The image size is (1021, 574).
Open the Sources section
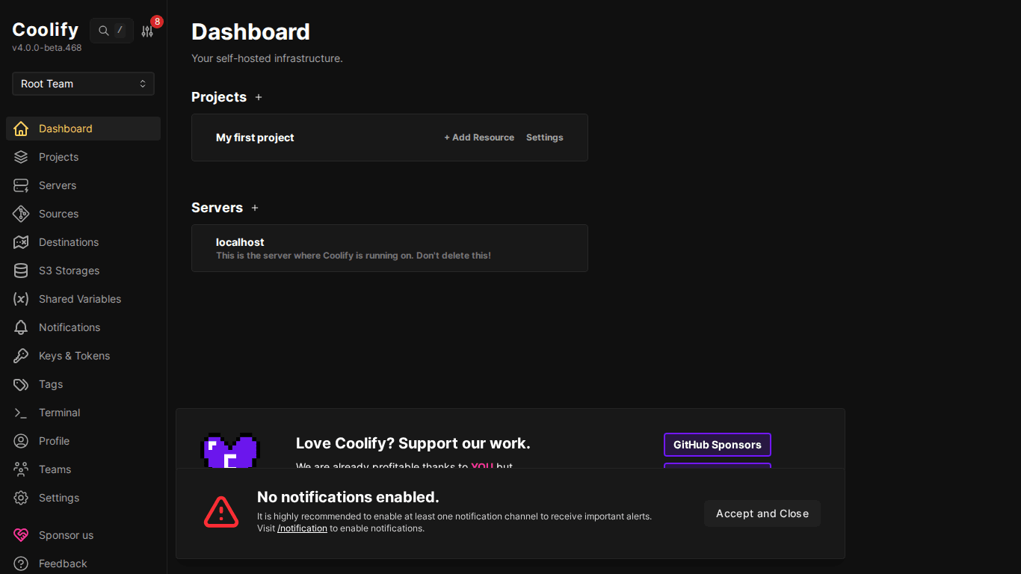coord(59,214)
